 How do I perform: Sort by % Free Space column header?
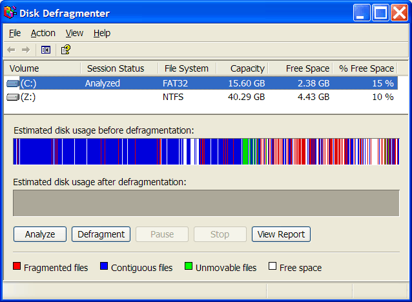point(365,68)
